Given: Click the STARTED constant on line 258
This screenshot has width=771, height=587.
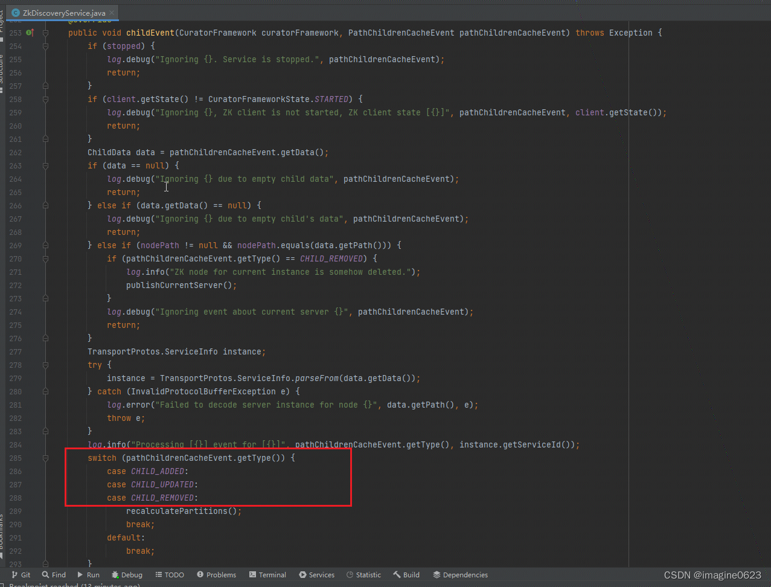Looking at the screenshot, I should point(331,99).
